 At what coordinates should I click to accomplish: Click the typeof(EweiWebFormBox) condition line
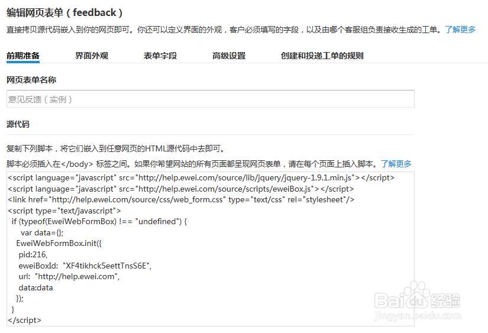click(99, 222)
